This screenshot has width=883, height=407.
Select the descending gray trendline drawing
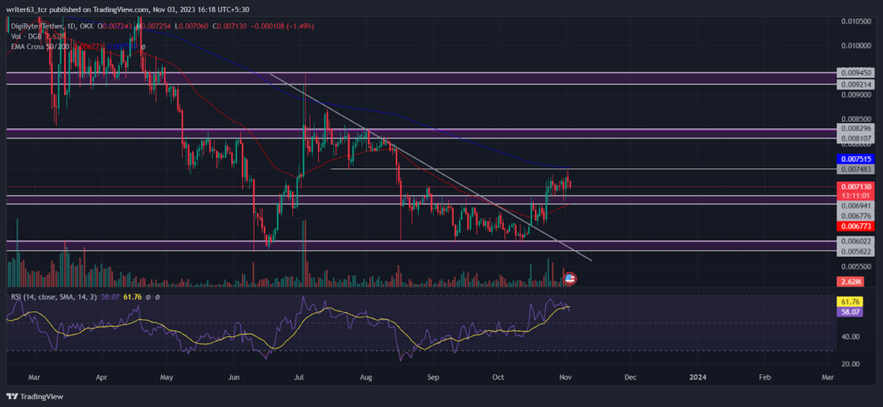click(431, 166)
